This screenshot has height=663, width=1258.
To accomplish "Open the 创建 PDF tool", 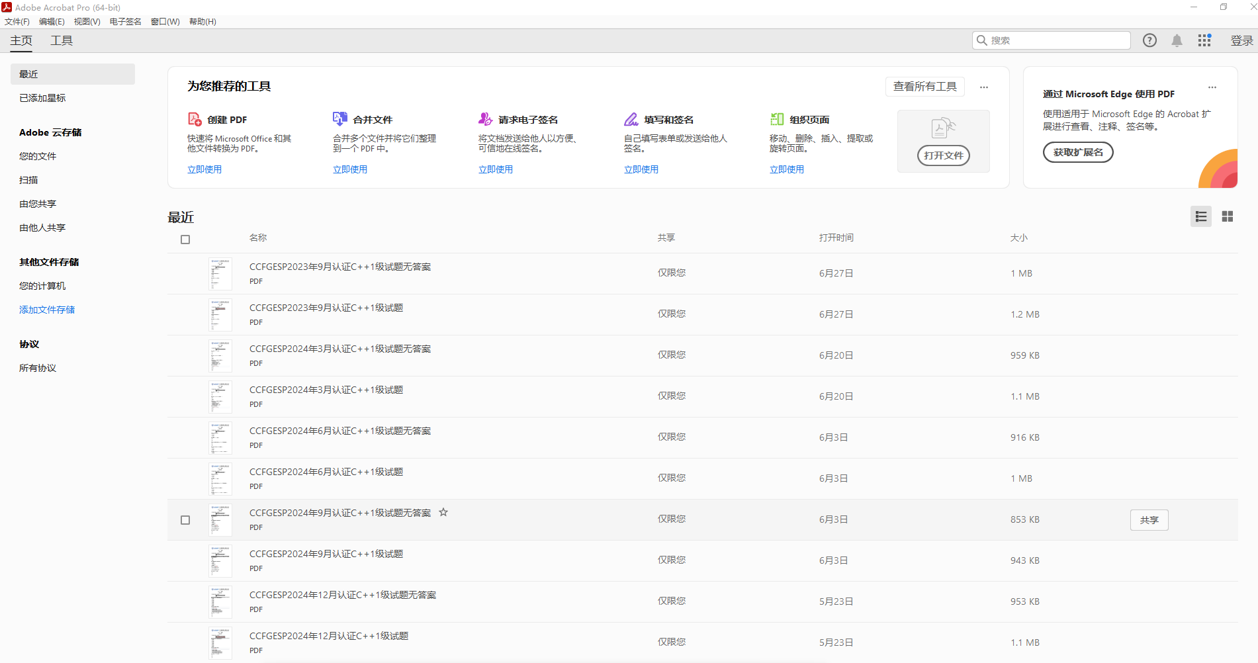I will pyautogui.click(x=205, y=169).
